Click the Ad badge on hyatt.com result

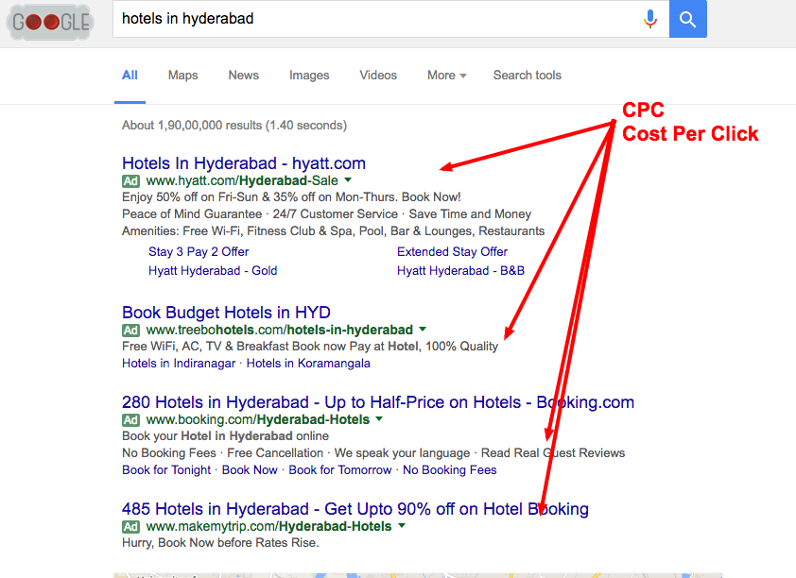click(130, 181)
